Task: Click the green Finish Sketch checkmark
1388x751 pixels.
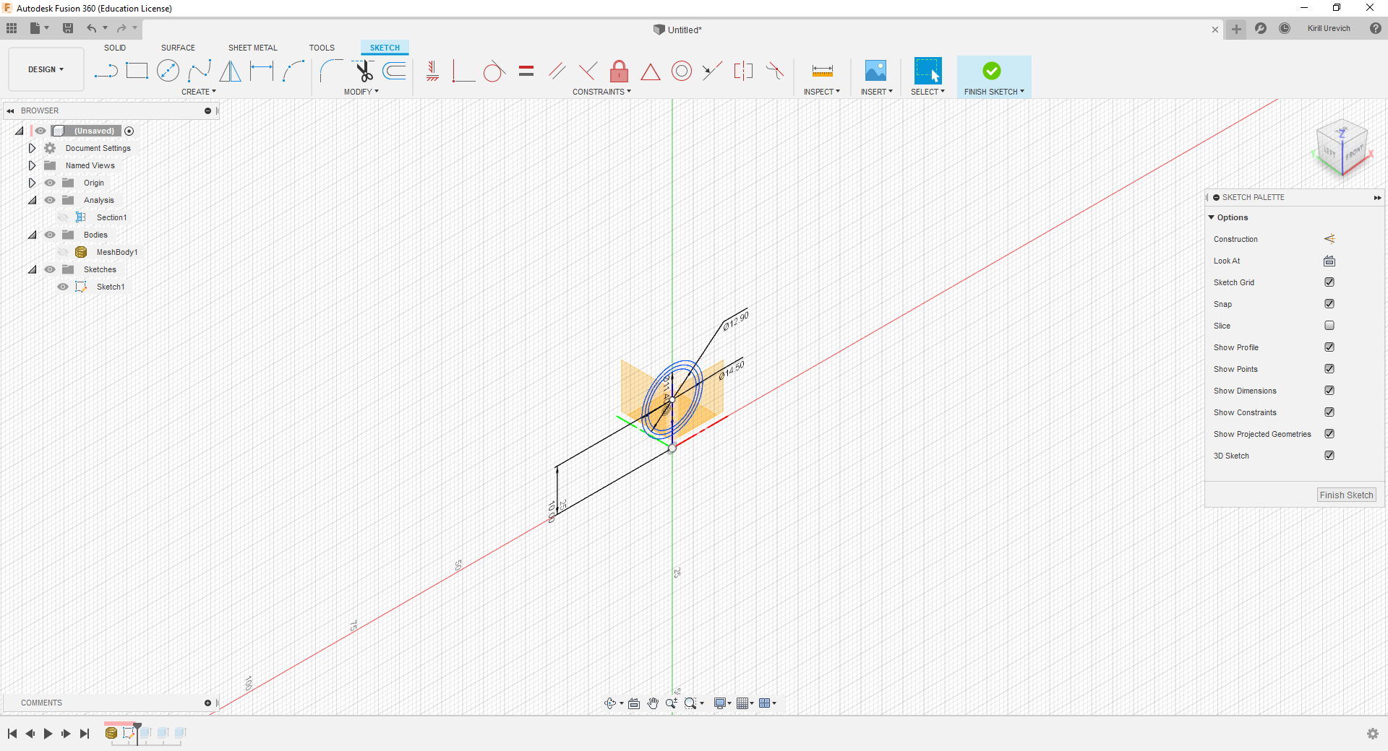Action: 992,71
